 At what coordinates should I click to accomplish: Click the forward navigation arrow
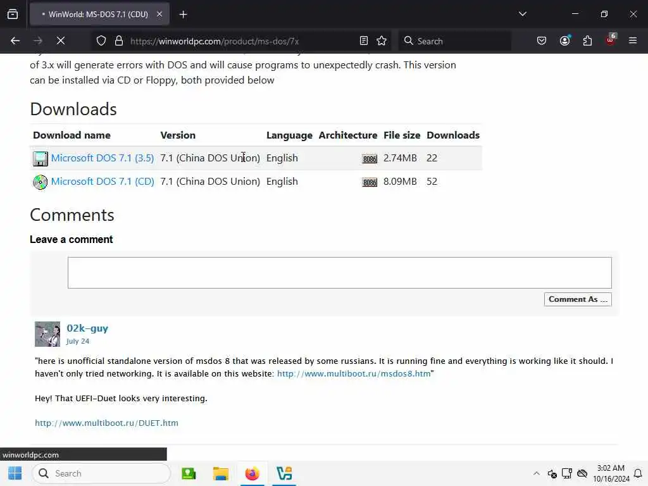click(38, 41)
